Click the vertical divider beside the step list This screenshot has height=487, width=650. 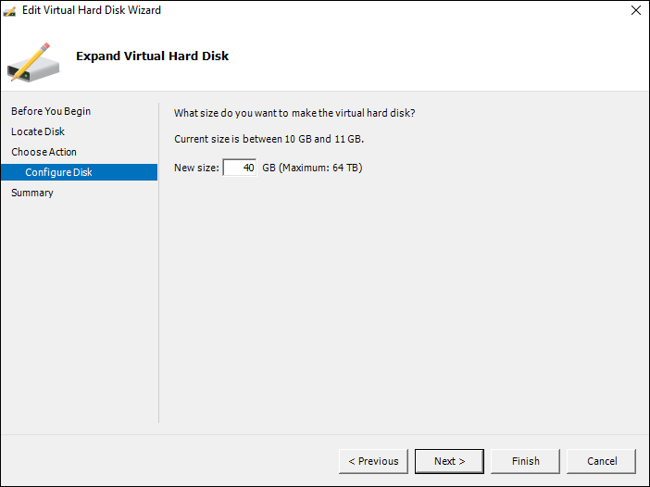(158, 263)
